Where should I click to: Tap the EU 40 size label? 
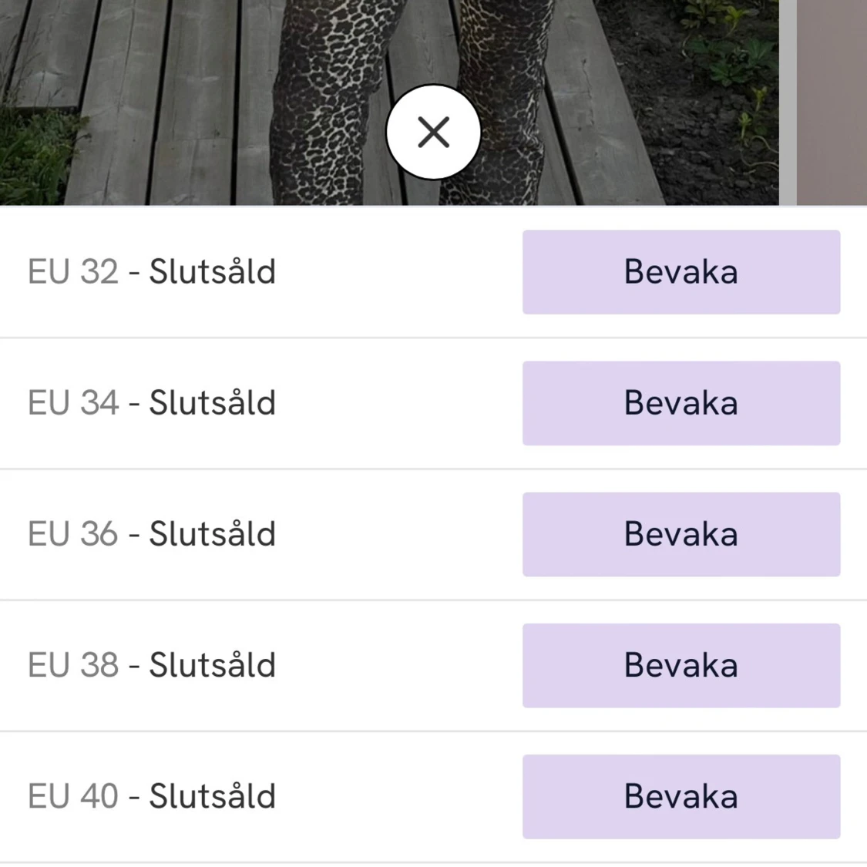pyautogui.click(x=73, y=796)
